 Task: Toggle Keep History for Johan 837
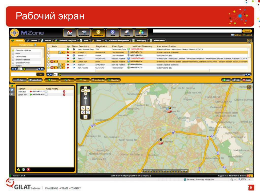46,94
